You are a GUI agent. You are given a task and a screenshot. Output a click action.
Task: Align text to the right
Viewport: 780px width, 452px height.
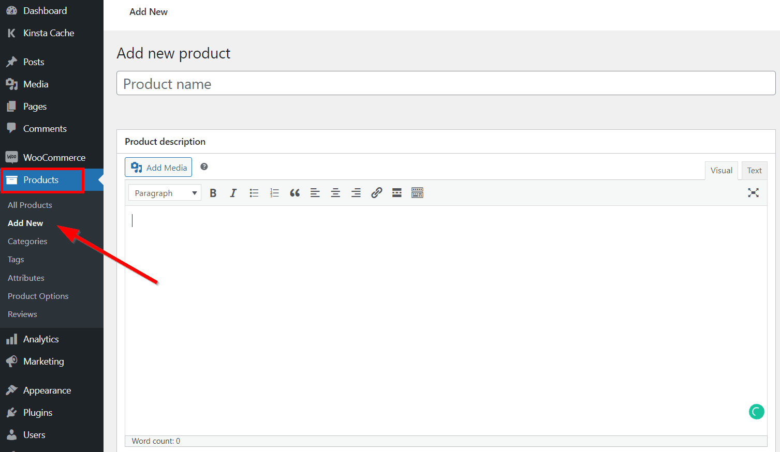(x=356, y=192)
